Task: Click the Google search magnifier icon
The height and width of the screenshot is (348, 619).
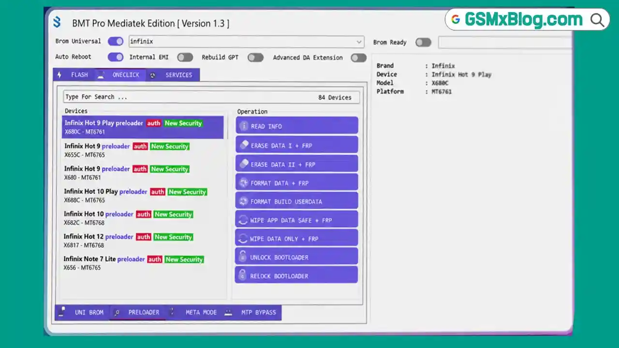Action: pos(598,20)
